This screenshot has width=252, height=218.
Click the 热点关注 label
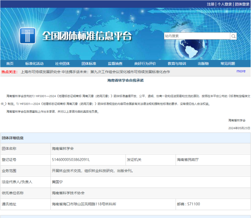10,72
